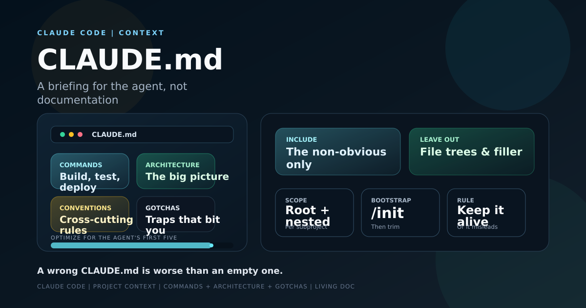Open the Commands card: Build, test, deploy

point(90,171)
